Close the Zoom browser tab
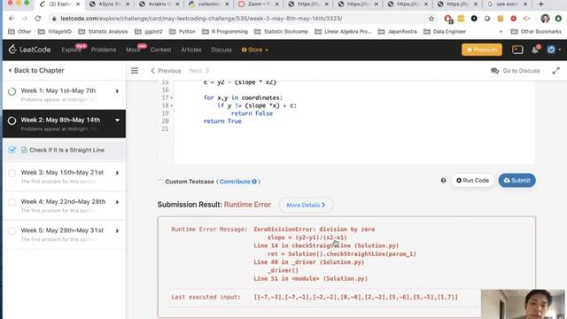The image size is (567, 319). click(276, 4)
